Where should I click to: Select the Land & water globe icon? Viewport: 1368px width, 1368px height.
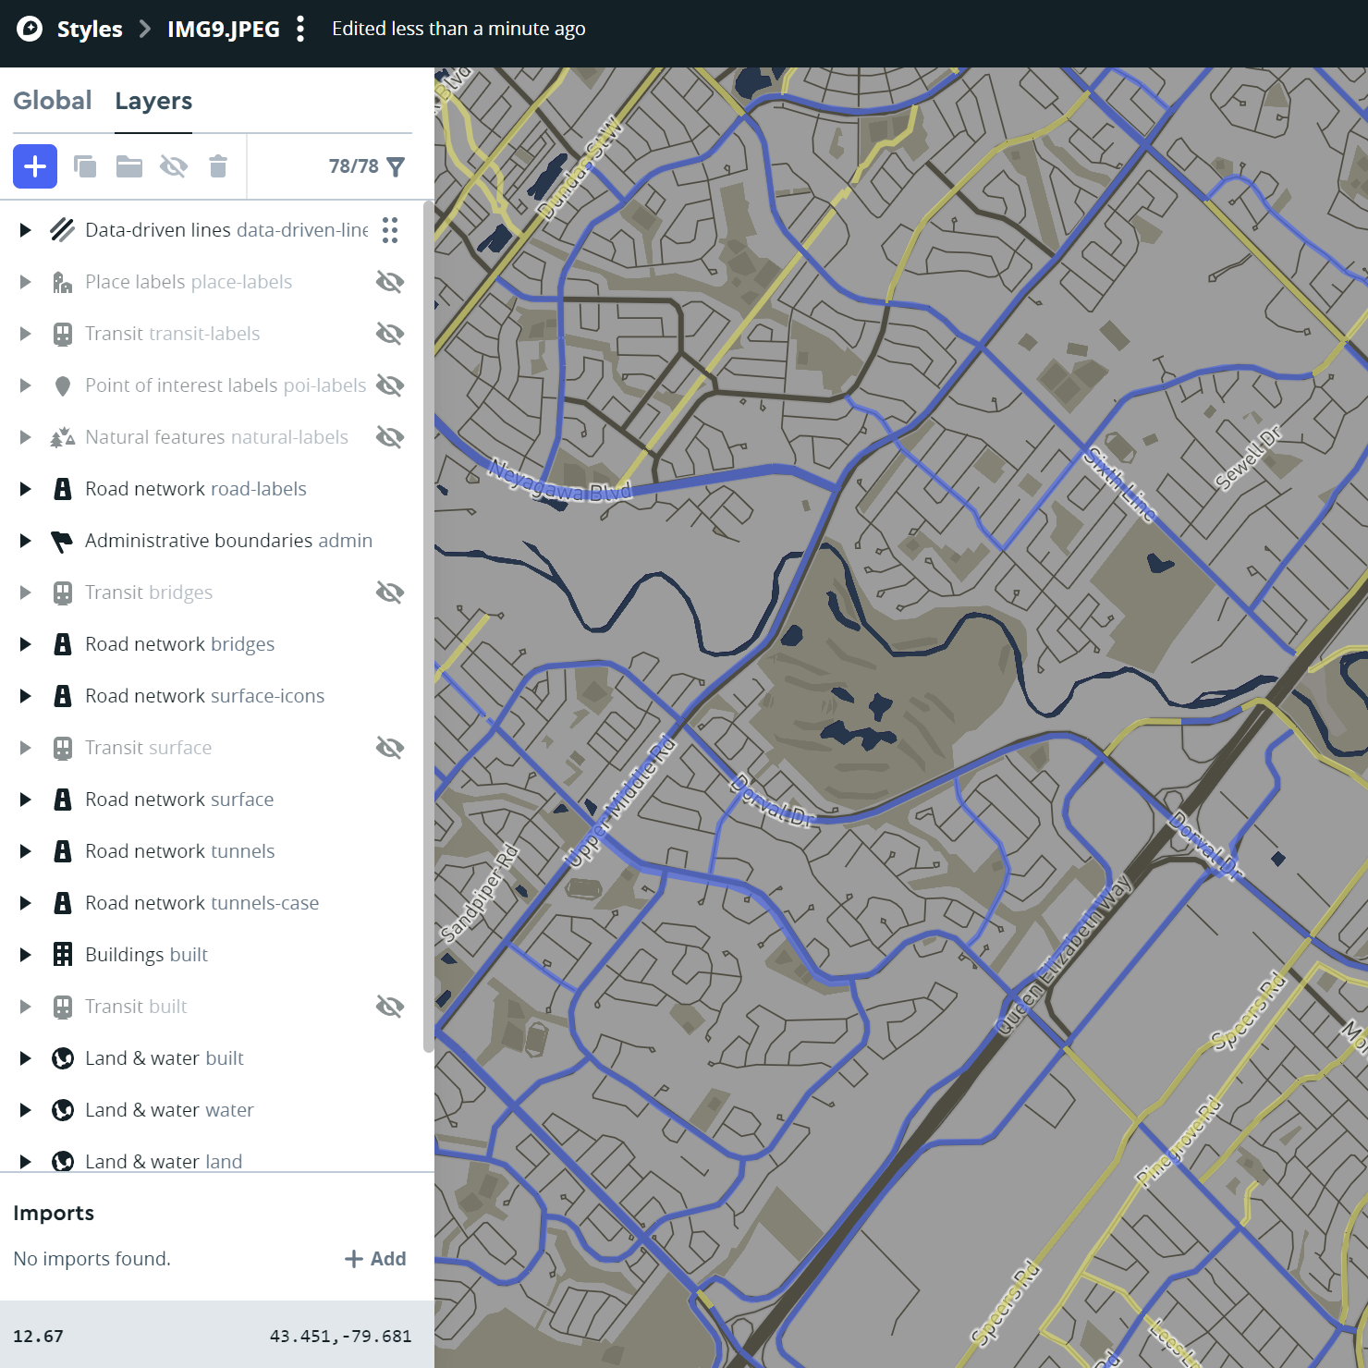pyautogui.click(x=63, y=1058)
